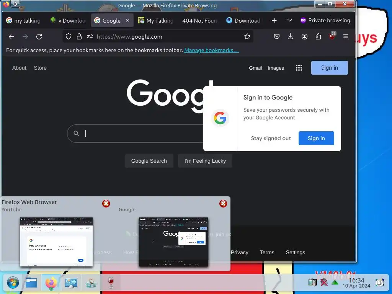The width and height of the screenshot is (392, 294).
Task: Choose Stay signed out in the popup
Action: tap(271, 138)
